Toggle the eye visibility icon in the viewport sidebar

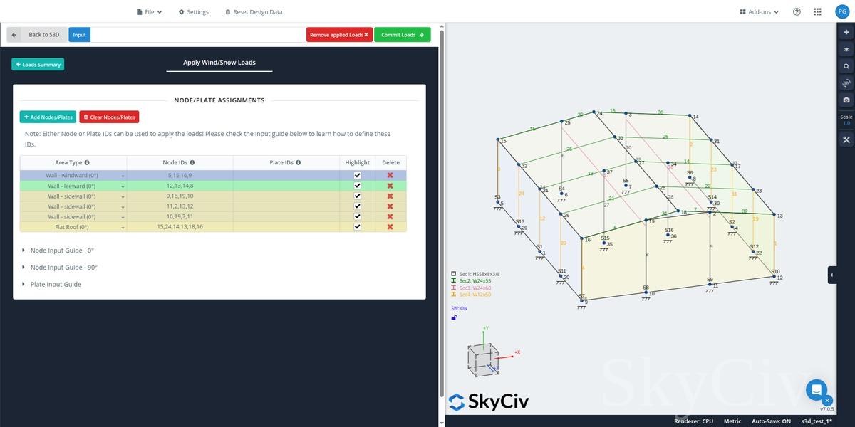[846, 49]
